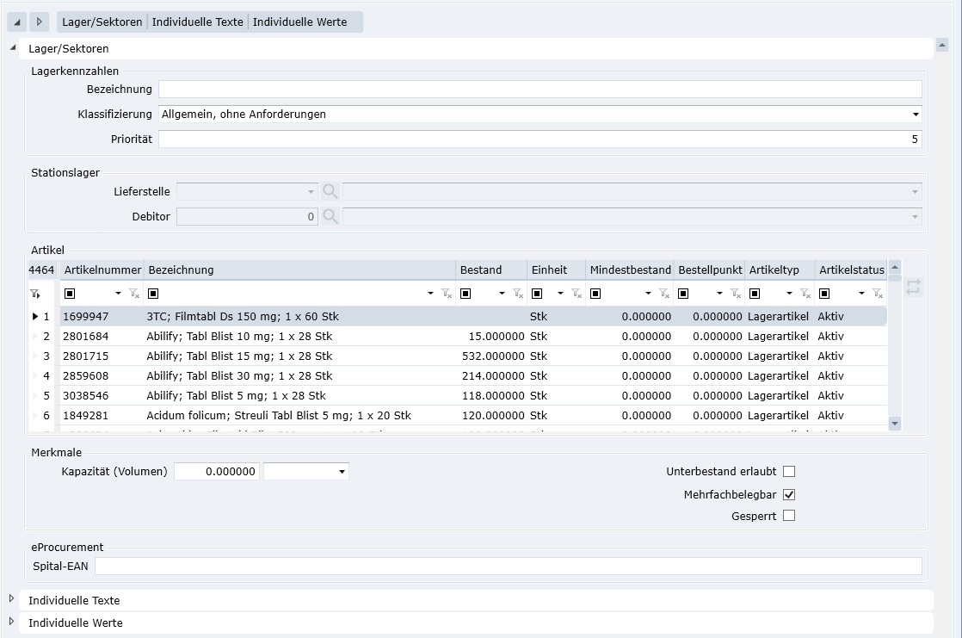This screenshot has height=638, width=962.
Task: Uncheck the Mehrfachbelegbar checkbox
Action: pyautogui.click(x=789, y=495)
